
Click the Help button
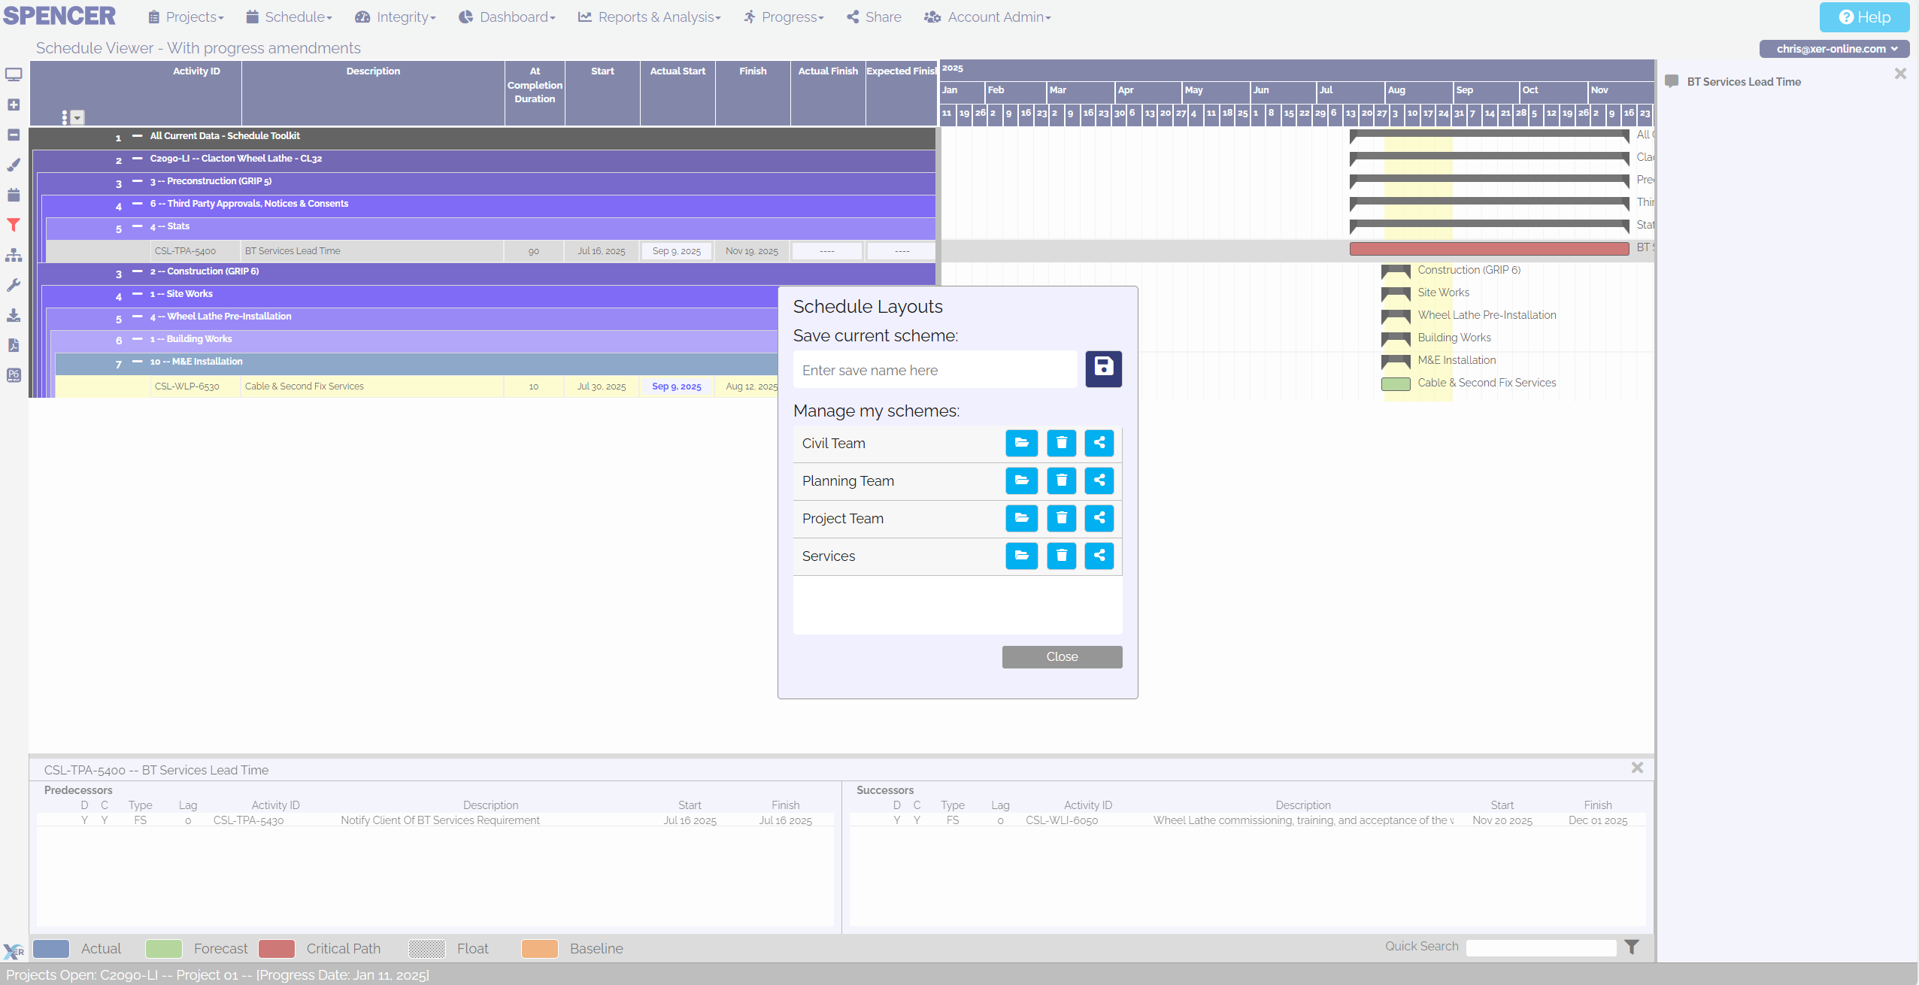point(1864,17)
